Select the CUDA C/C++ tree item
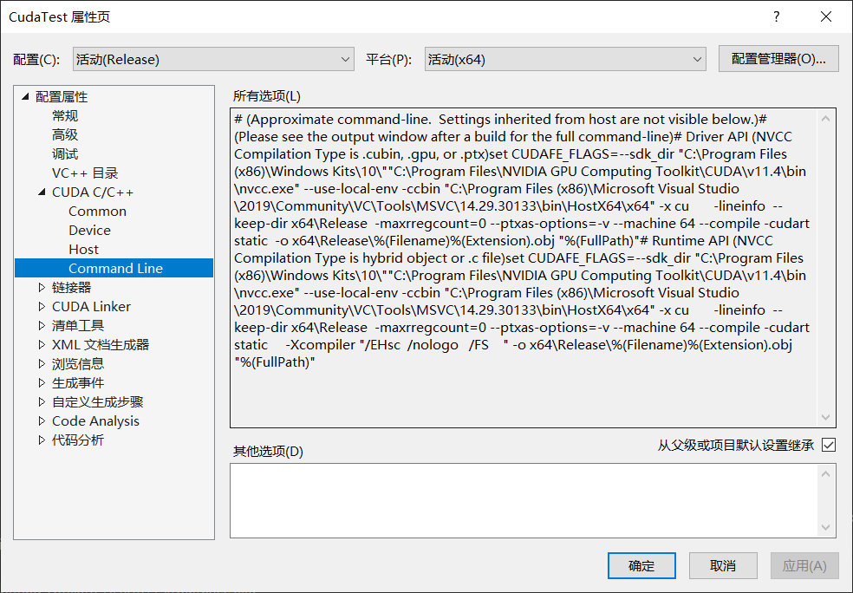Viewport: 853px width, 593px height. click(x=93, y=192)
